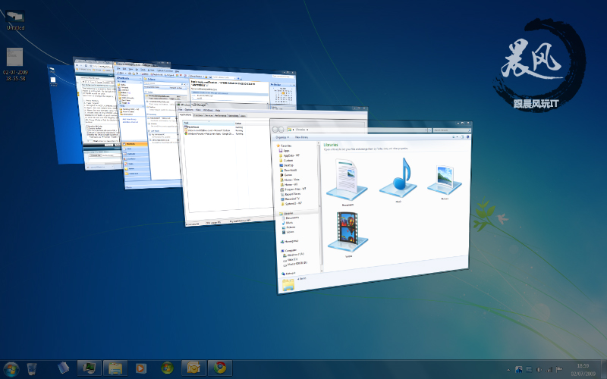Show hidden system tray icons

508,370
